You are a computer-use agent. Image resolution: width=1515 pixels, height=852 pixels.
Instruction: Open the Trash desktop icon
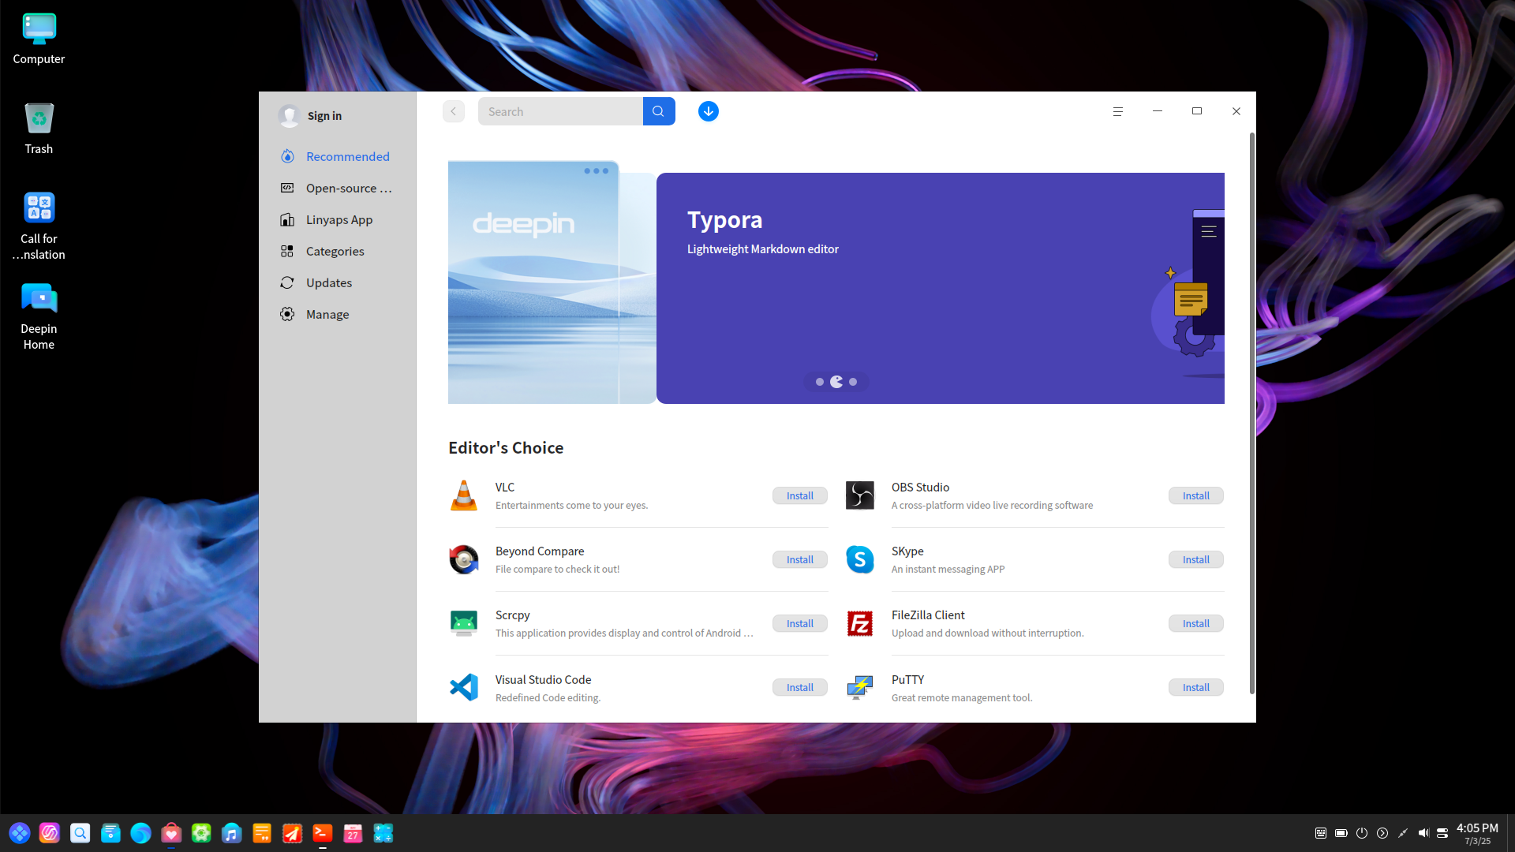coord(39,129)
